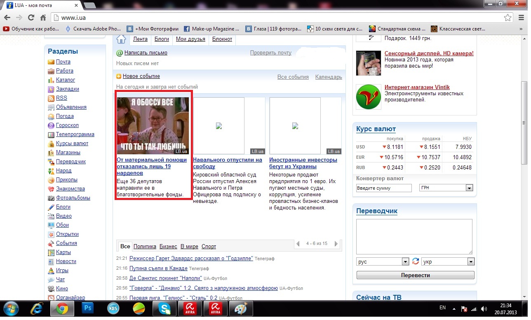Switch to the Политика news tab
Screen dimensions: 531x320
point(145,246)
